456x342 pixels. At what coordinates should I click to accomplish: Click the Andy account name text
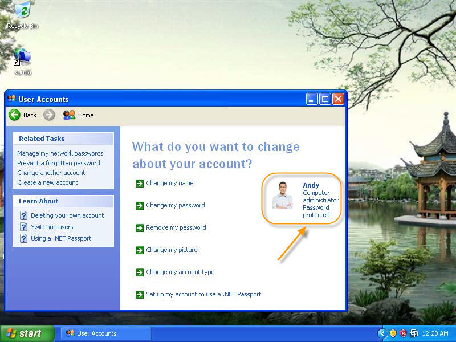[x=311, y=185]
